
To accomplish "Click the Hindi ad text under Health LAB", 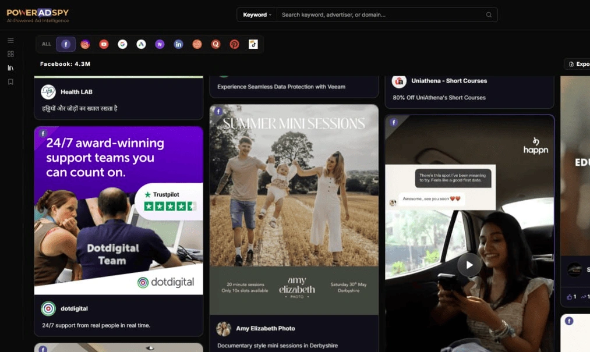I will [80, 108].
